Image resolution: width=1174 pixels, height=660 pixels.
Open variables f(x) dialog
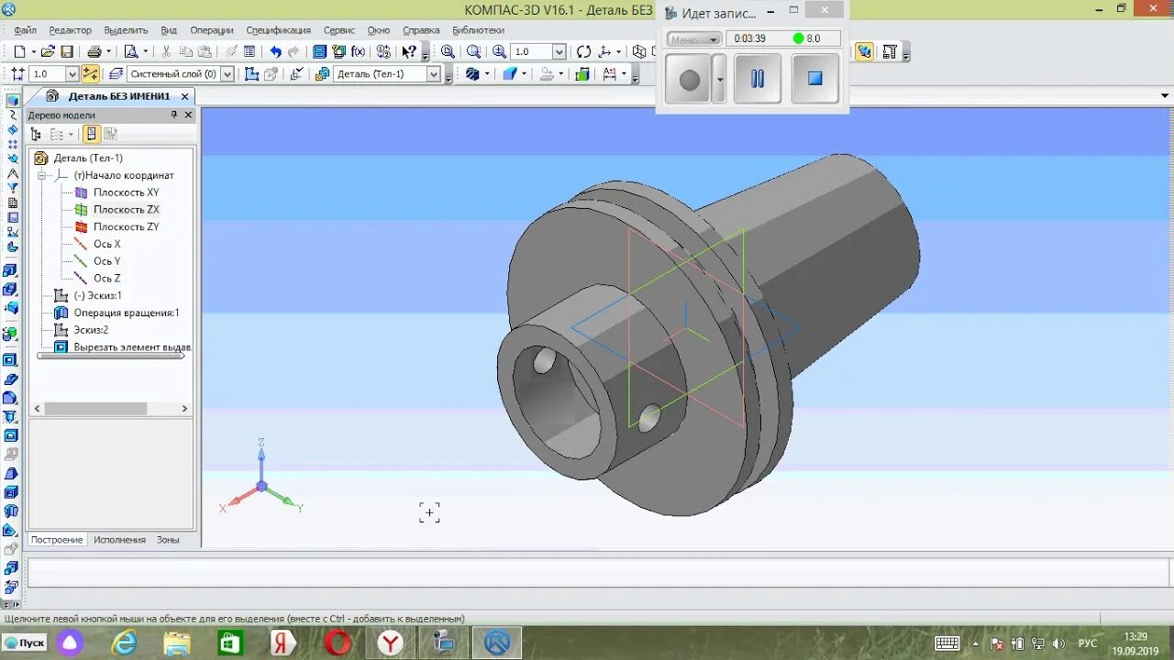[358, 51]
